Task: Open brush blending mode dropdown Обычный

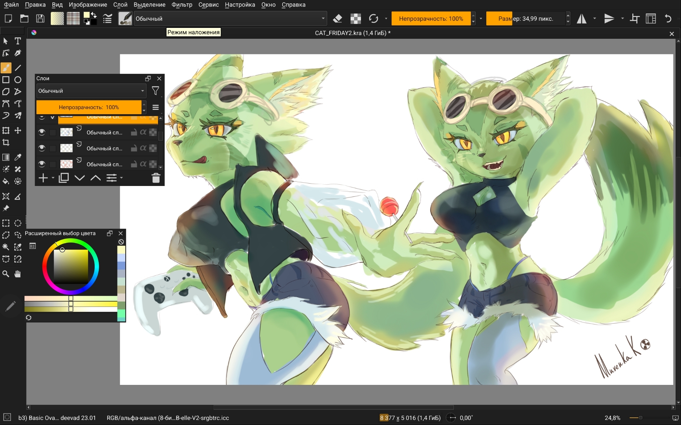Action: click(x=230, y=19)
